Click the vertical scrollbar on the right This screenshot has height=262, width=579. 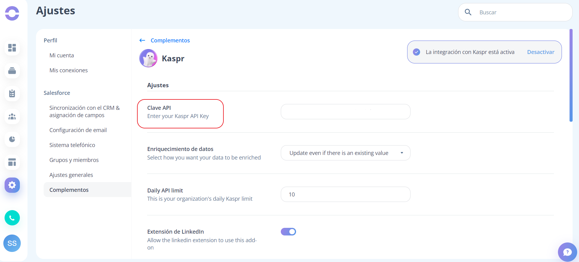click(571, 75)
